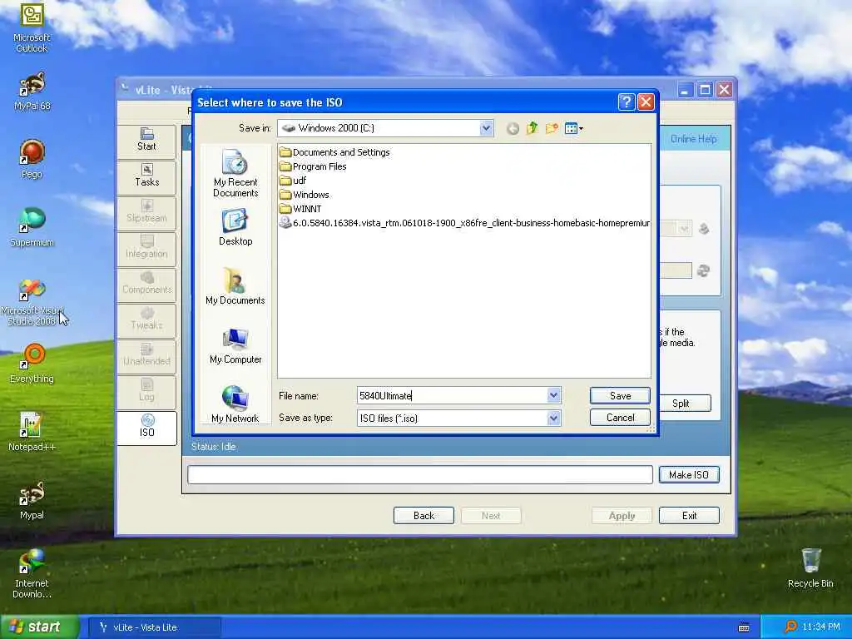852x639 pixels.
Task: Open Everything search shortcut
Action: coord(32,364)
